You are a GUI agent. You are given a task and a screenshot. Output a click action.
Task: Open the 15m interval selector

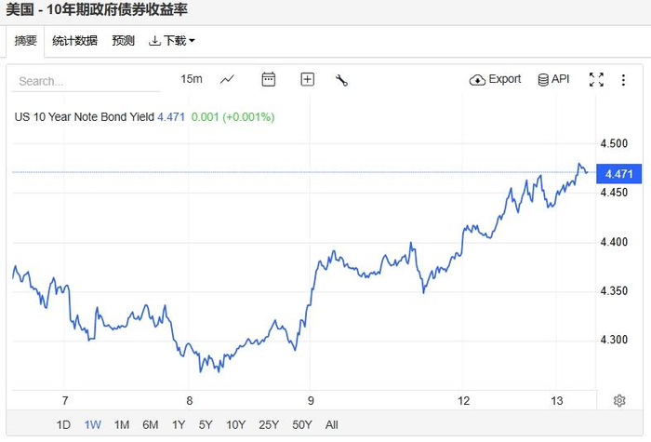click(192, 80)
